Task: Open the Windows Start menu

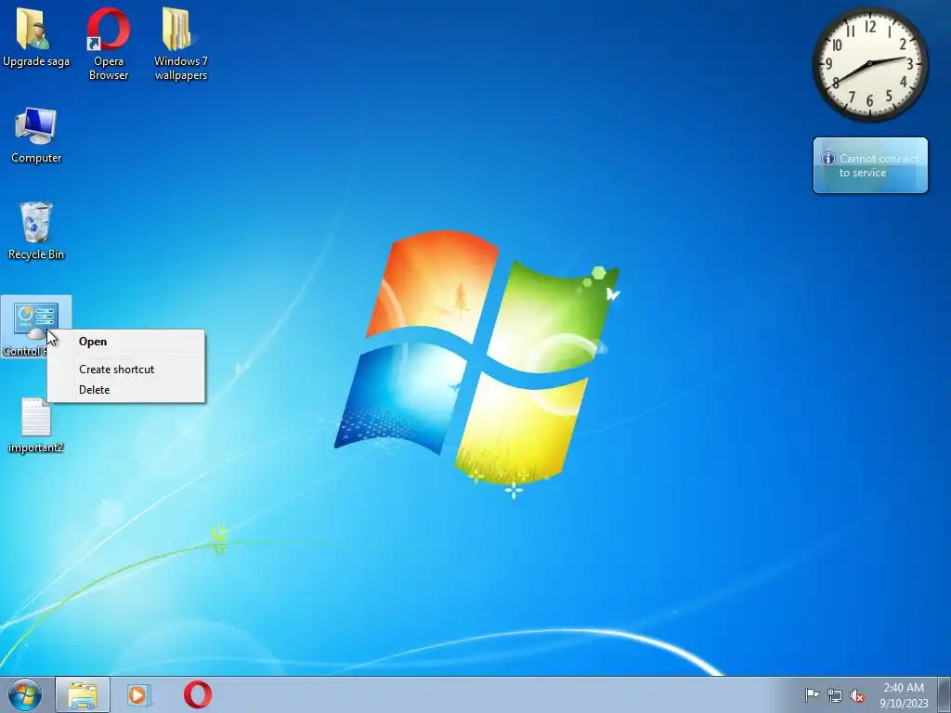Action: pos(25,694)
